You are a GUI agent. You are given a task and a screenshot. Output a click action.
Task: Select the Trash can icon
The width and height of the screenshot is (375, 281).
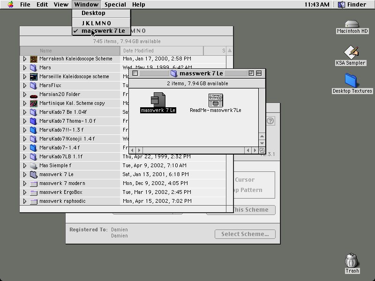tap(352, 260)
